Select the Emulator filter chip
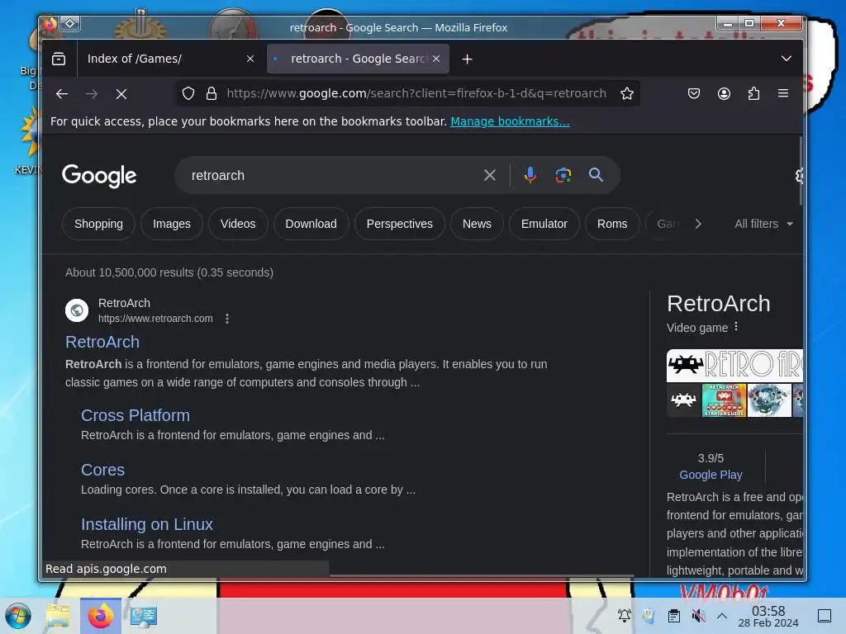The width and height of the screenshot is (846, 634). (544, 224)
